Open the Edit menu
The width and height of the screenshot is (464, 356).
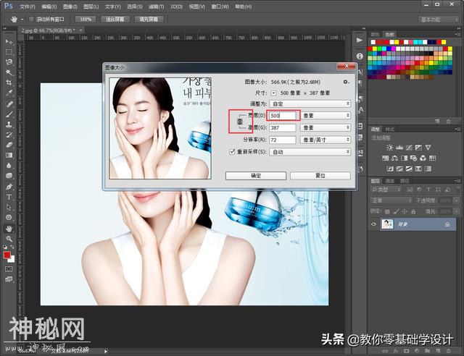pyautogui.click(x=49, y=7)
